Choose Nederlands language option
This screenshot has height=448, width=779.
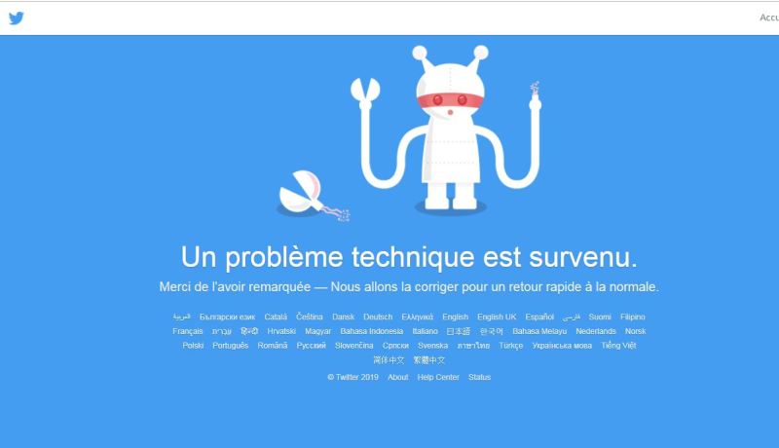pos(596,331)
